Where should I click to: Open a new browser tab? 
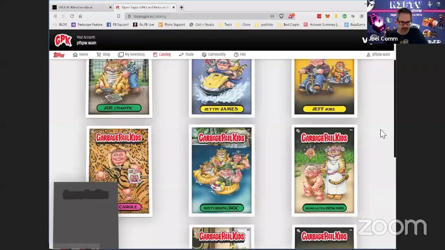coord(181,7)
